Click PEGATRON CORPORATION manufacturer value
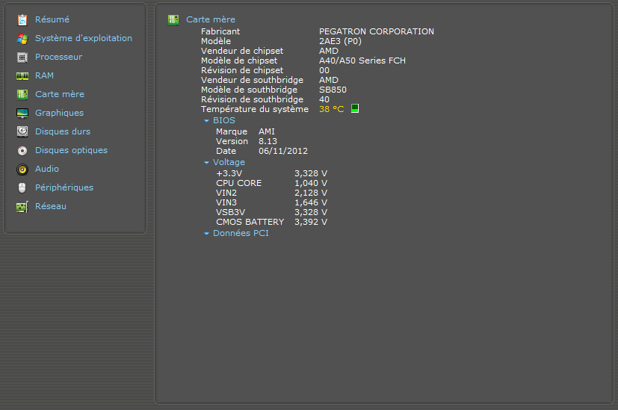Image resolution: width=618 pixels, height=410 pixels. (x=377, y=31)
